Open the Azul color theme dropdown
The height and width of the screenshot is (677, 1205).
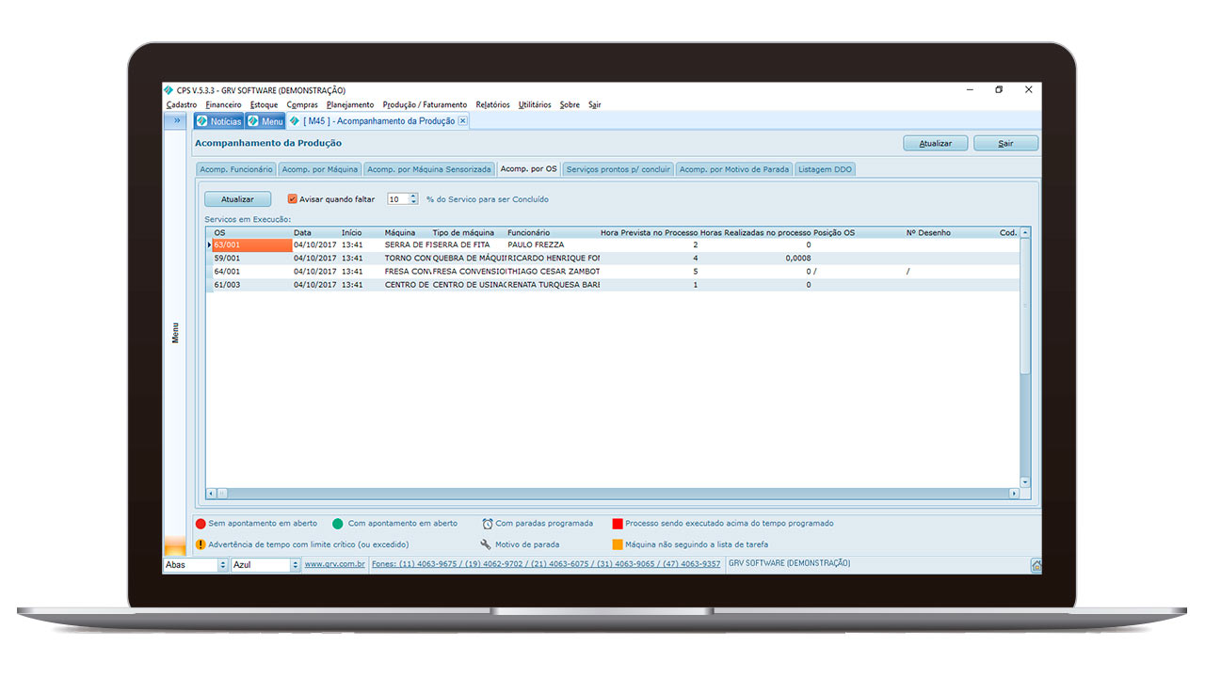296,565
